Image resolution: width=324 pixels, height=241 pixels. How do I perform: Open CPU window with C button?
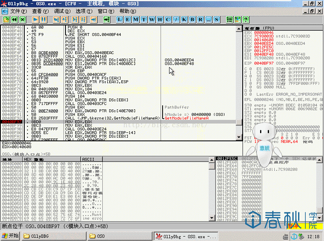tap(168, 20)
